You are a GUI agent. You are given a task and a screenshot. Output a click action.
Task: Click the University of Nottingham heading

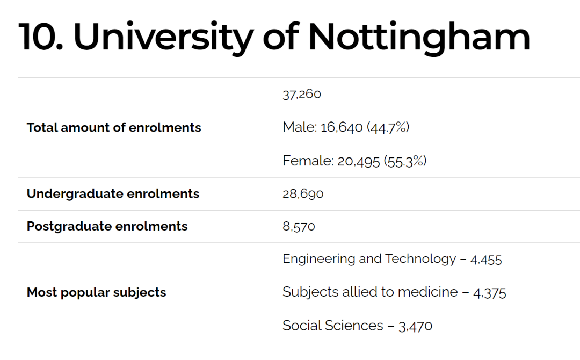pos(274,38)
